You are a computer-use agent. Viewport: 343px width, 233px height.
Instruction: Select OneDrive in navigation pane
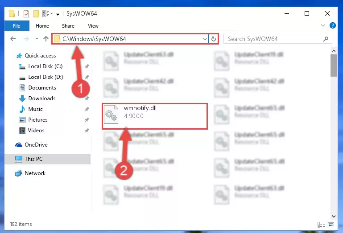36,145
